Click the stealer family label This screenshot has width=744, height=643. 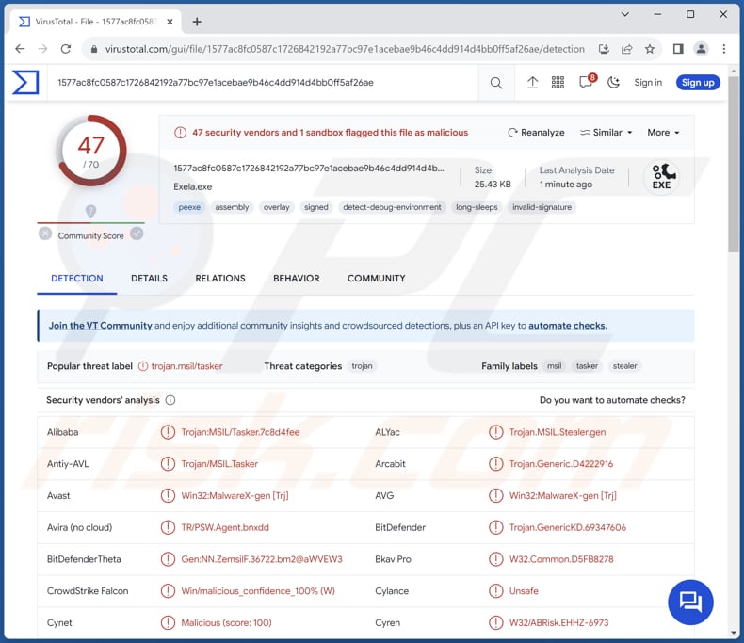624,366
